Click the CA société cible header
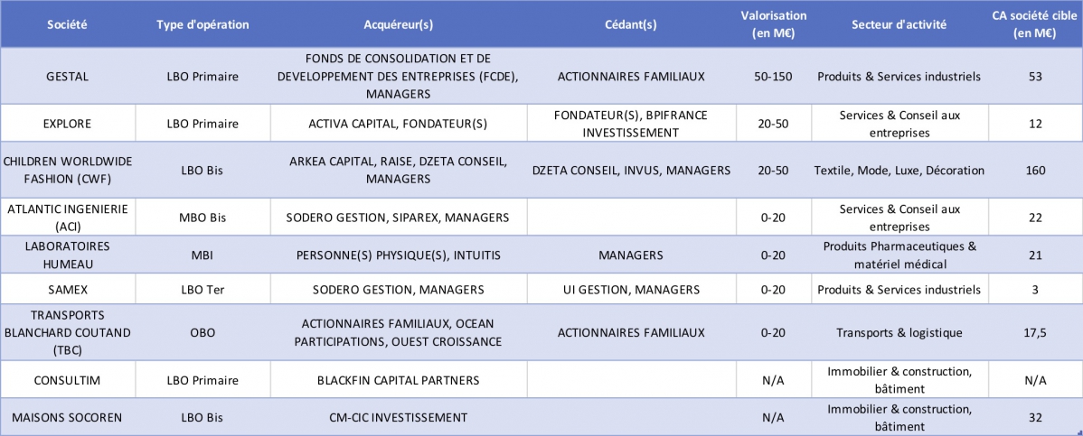The height and width of the screenshot is (436, 1083). (x=1034, y=24)
